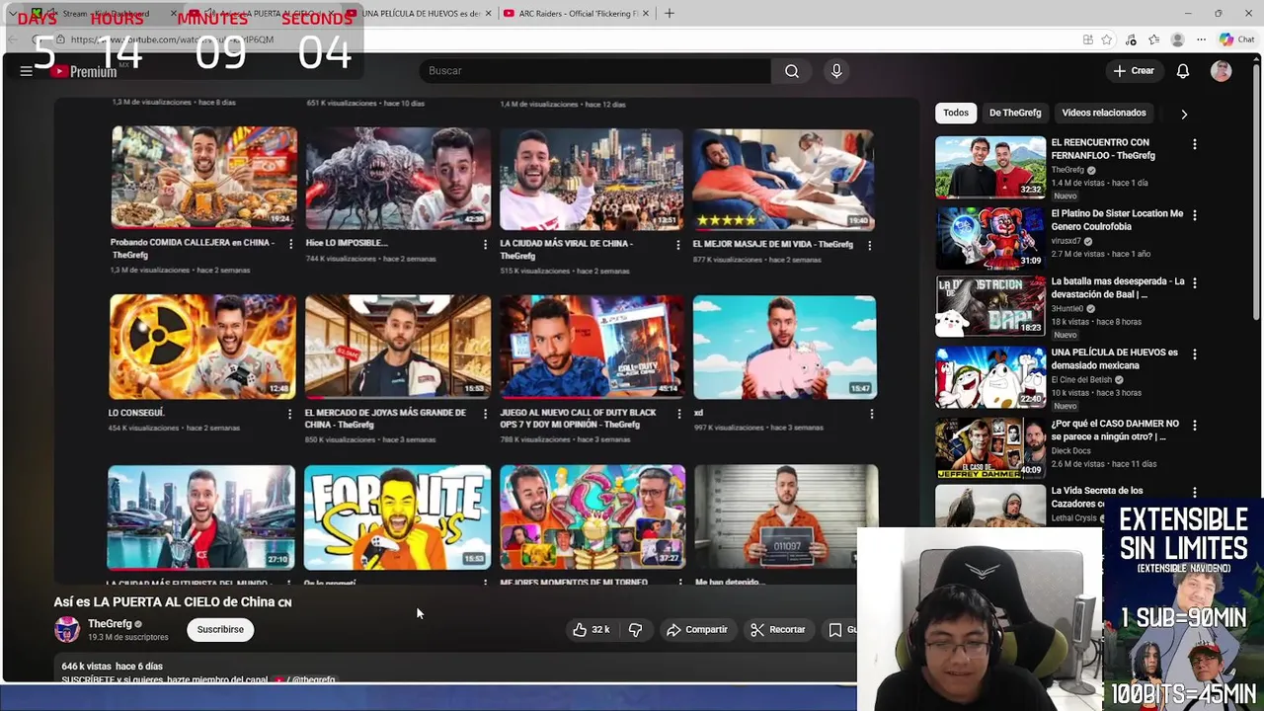Open options for CASO DAHMER video
The width and height of the screenshot is (1264, 711).
coord(1195,426)
